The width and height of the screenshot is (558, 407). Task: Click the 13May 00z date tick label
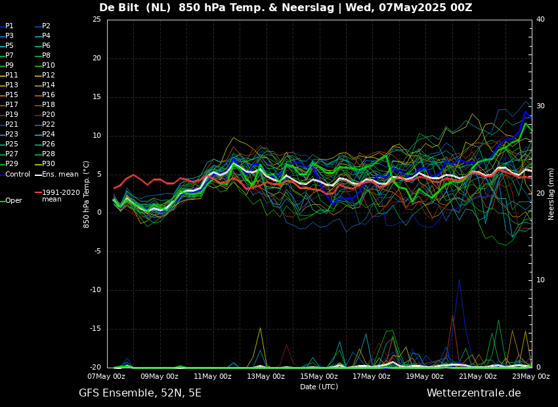(x=266, y=376)
